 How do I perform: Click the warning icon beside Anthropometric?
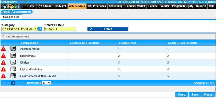(3, 49)
